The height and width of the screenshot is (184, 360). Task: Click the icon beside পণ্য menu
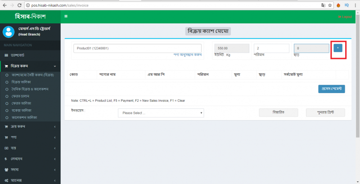coord(6,137)
